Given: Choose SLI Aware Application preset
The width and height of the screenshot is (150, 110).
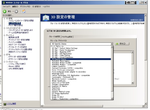Looking at the screenshot, I should (x=60, y=94).
